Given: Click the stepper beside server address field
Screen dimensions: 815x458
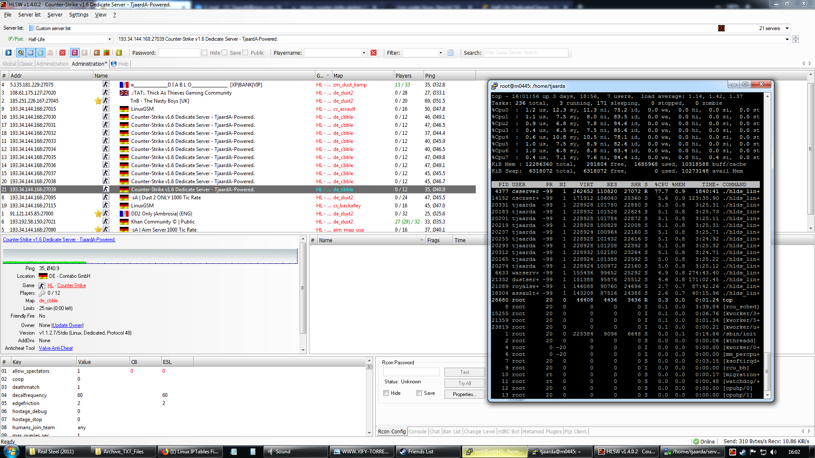Looking at the screenshot, I should (795, 39).
